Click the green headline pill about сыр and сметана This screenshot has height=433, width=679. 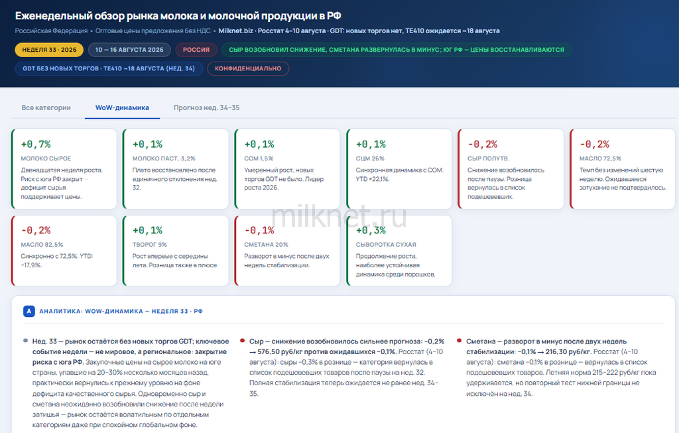(397, 50)
